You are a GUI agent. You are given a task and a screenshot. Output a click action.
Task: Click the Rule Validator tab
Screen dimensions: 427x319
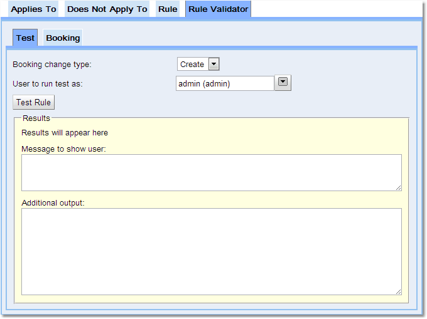click(x=218, y=9)
